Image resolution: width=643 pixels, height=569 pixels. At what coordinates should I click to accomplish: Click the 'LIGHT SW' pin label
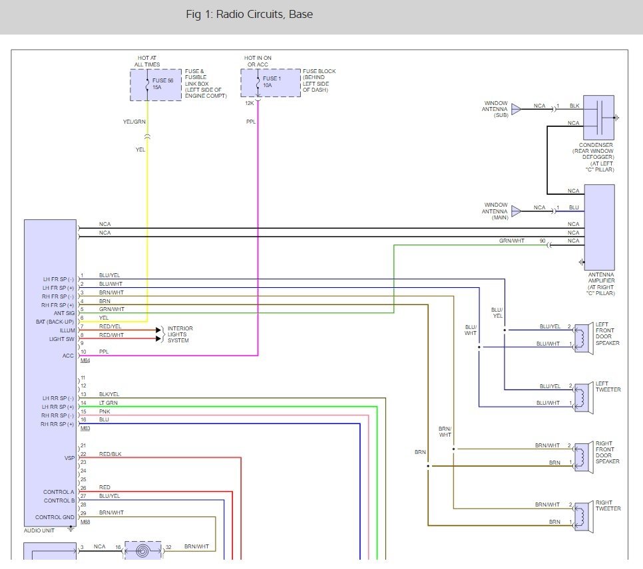[x=62, y=339]
